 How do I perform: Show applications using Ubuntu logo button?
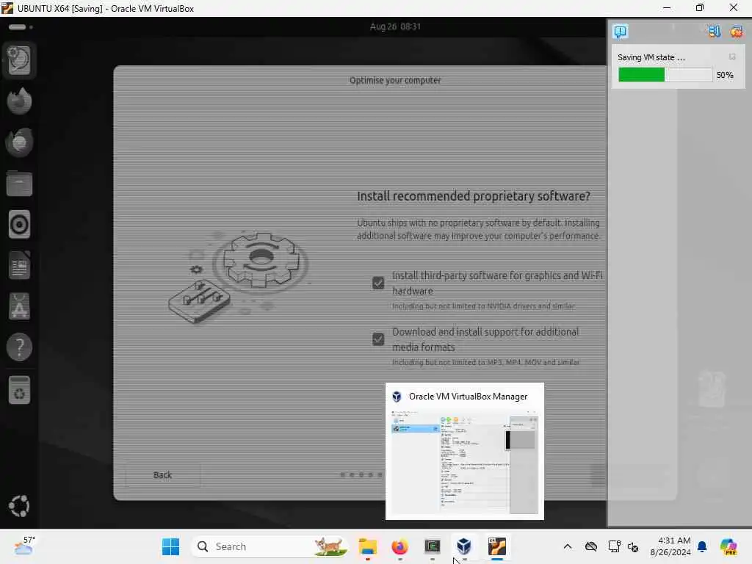click(19, 506)
